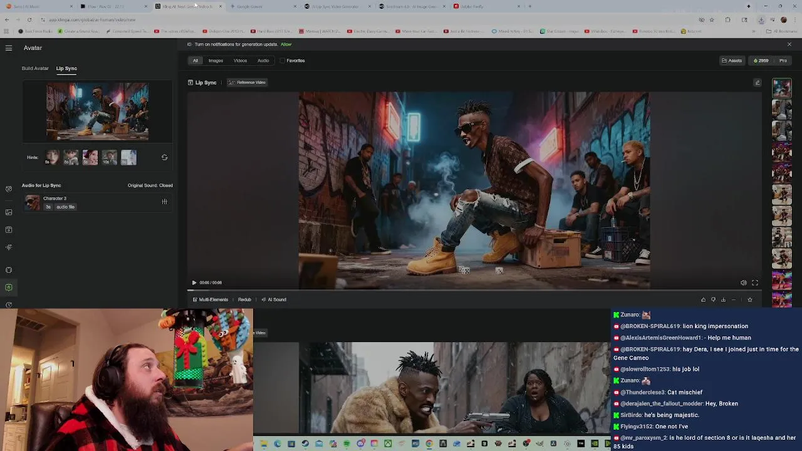The width and height of the screenshot is (802, 451).
Task: Choose the first hint sample thumbnail
Action: [52, 157]
